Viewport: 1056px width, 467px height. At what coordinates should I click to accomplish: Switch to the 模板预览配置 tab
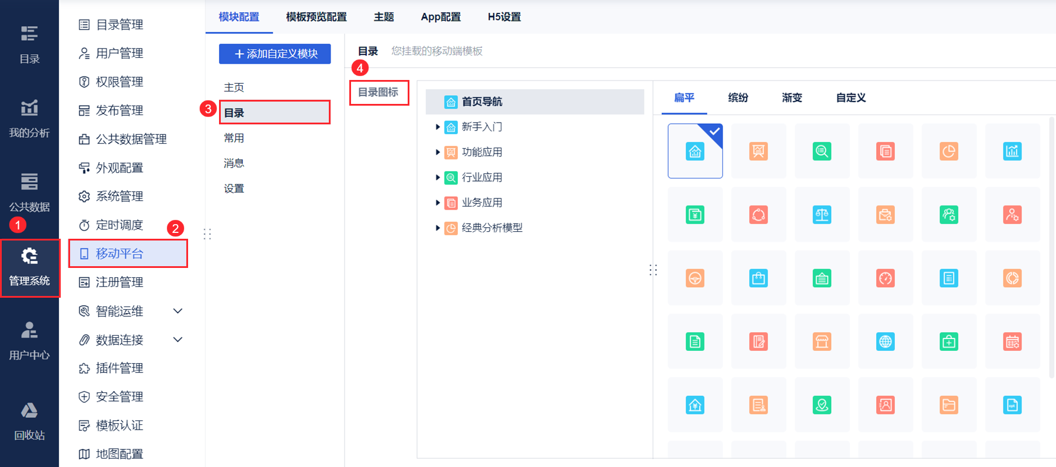click(x=317, y=17)
